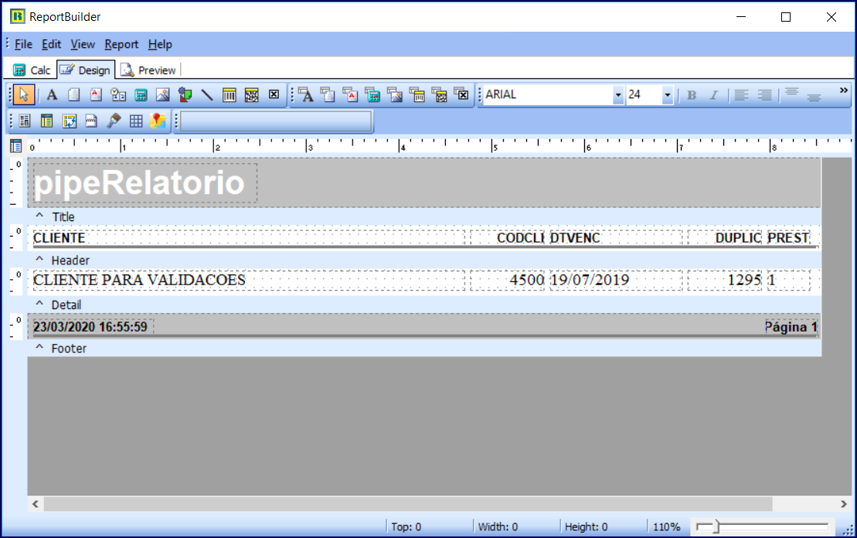Select the Variable calculator component tool
This screenshot has height=538, width=857.
coord(141,95)
